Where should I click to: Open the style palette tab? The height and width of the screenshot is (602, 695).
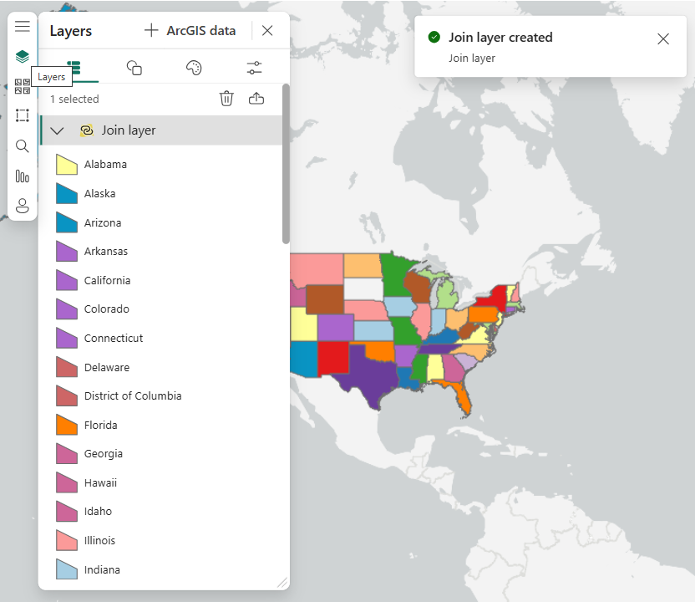[194, 68]
